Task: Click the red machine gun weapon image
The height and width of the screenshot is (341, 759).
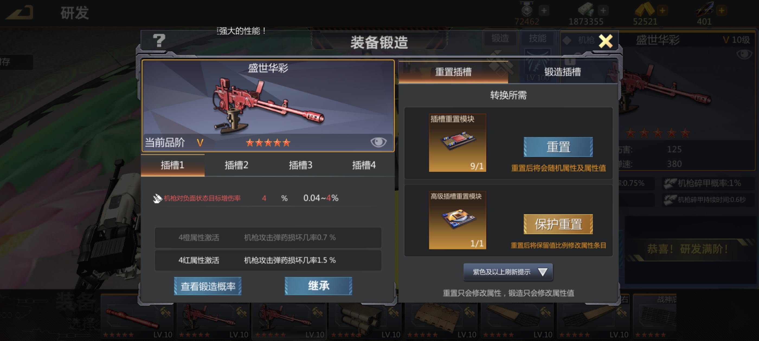Action: 268,105
